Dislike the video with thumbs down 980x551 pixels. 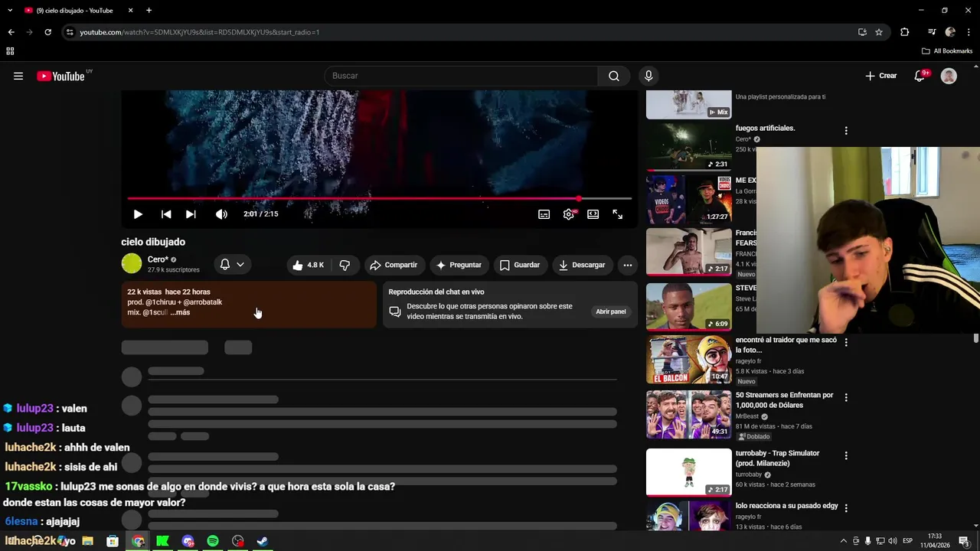345,265
